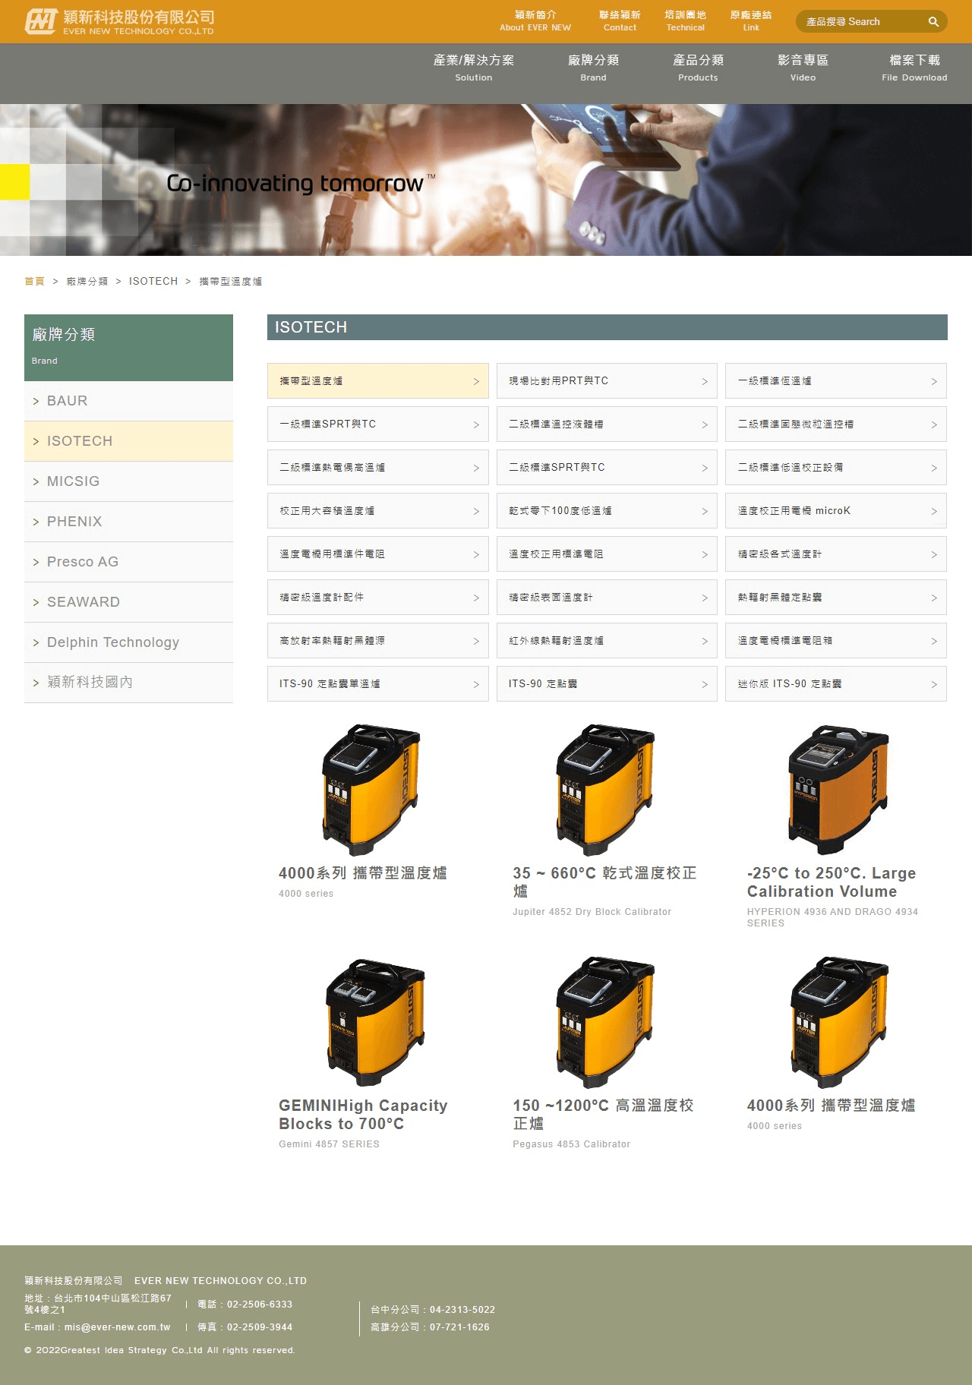This screenshot has width=972, height=1385.
Task: Open Hyperion 4936 and Drago product image
Action: 838,790
